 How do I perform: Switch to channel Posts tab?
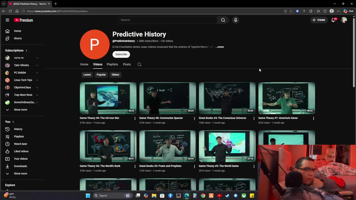point(127,64)
